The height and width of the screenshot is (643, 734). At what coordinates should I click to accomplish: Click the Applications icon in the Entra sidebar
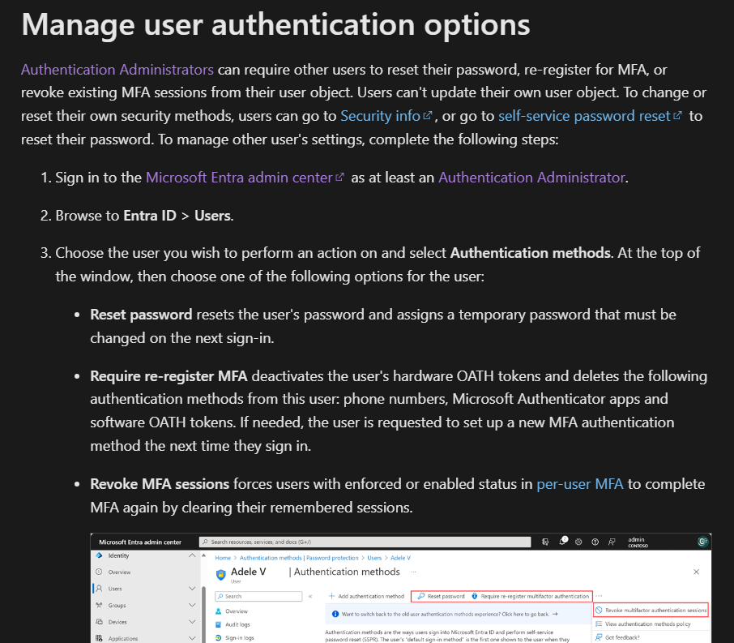tap(99, 638)
